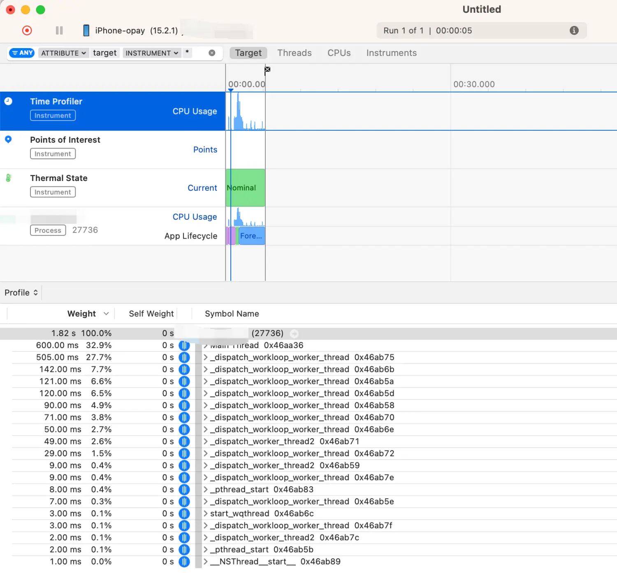Open run info via the i icon
The height and width of the screenshot is (576, 617).
tap(574, 30)
